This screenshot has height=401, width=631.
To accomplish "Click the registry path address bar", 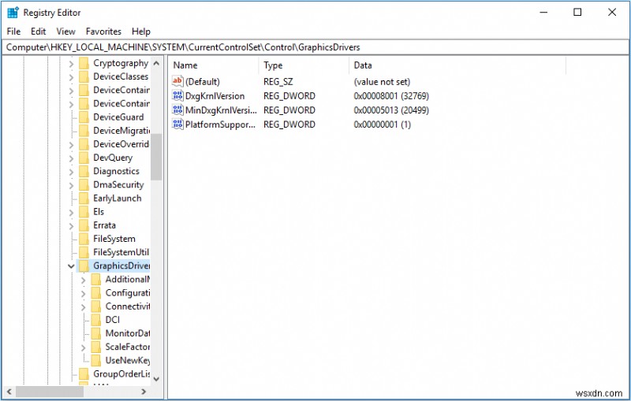I will [315, 47].
